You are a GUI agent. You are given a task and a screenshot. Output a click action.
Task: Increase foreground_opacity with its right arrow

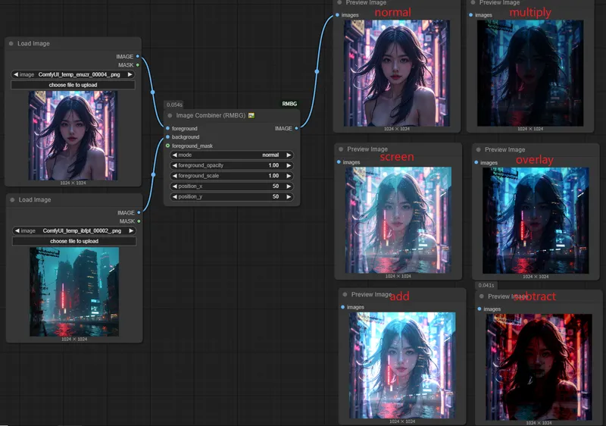[x=289, y=165]
